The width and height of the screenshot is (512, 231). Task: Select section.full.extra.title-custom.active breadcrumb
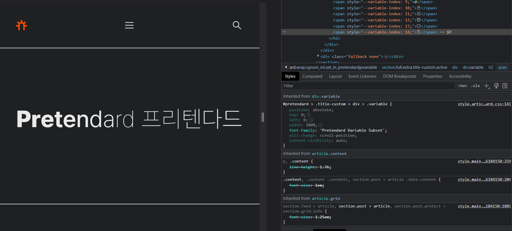pyautogui.click(x=414, y=67)
